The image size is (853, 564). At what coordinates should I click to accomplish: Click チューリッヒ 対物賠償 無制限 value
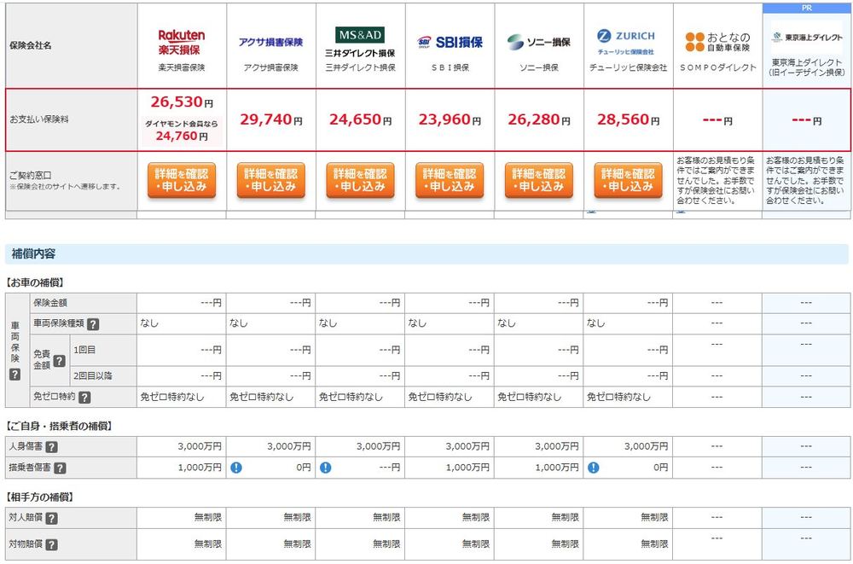654,544
